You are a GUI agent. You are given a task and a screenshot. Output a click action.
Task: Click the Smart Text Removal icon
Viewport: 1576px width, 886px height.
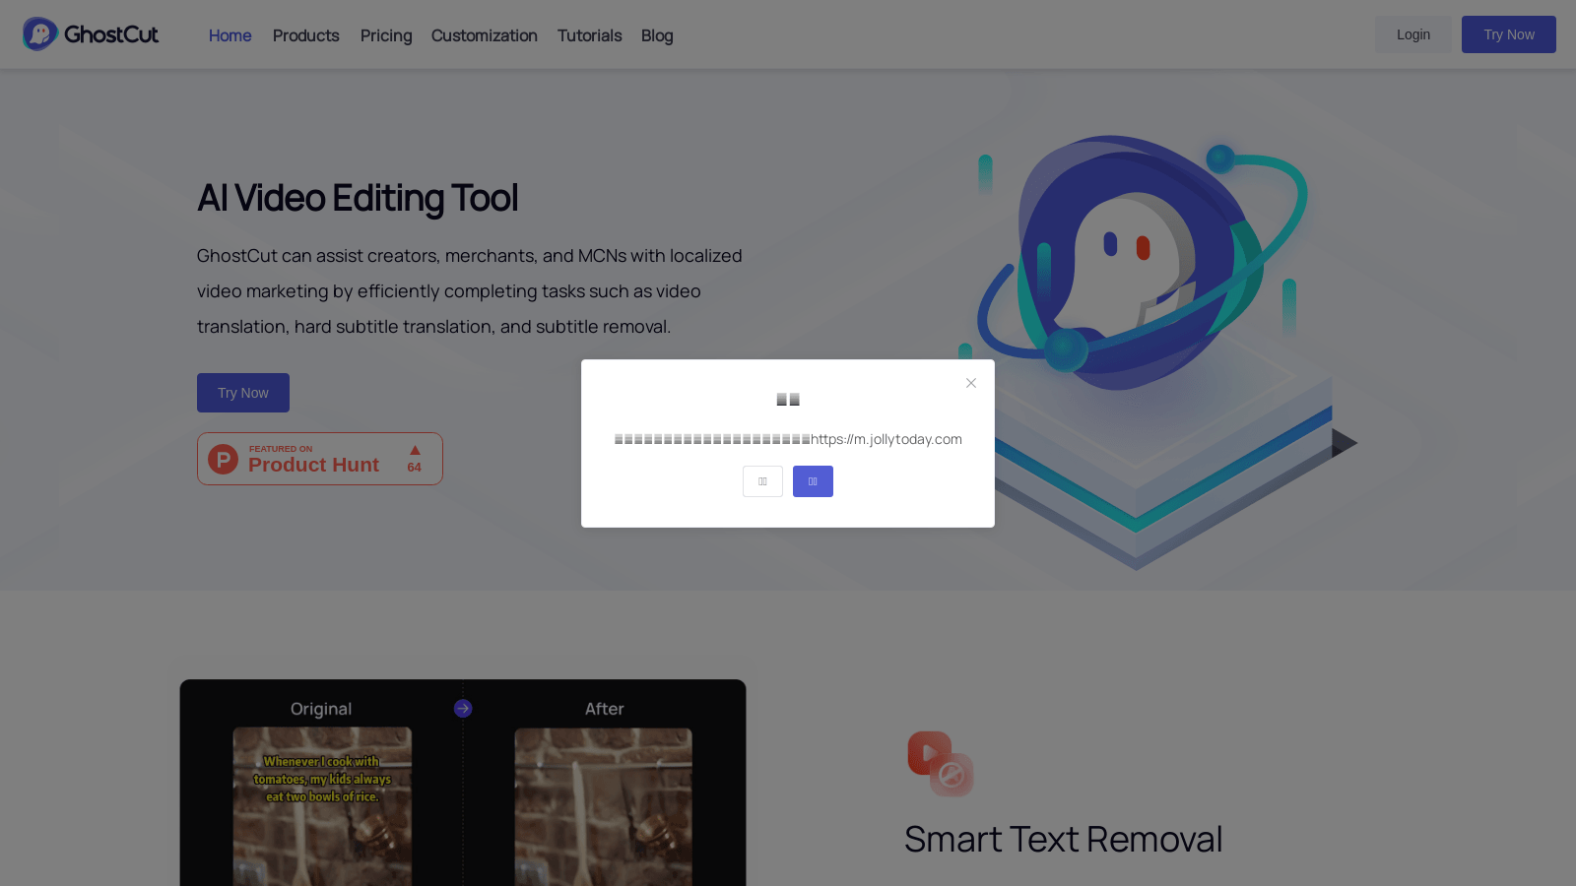tap(941, 764)
